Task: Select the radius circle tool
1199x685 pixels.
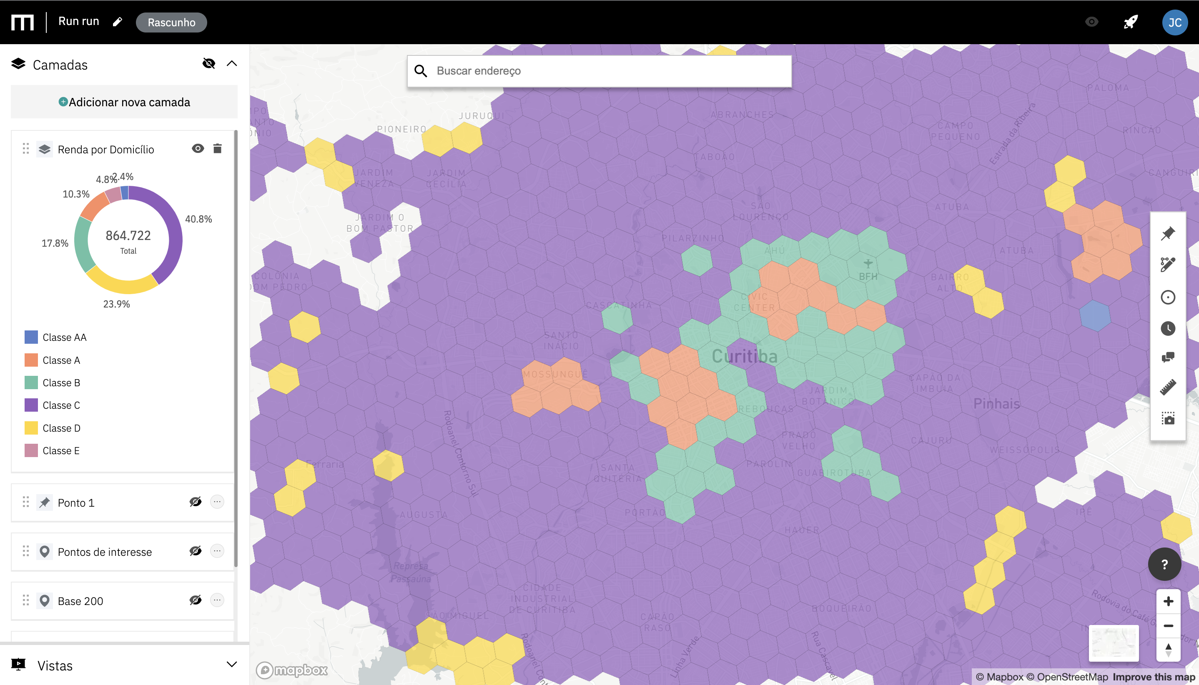Action: coord(1167,297)
